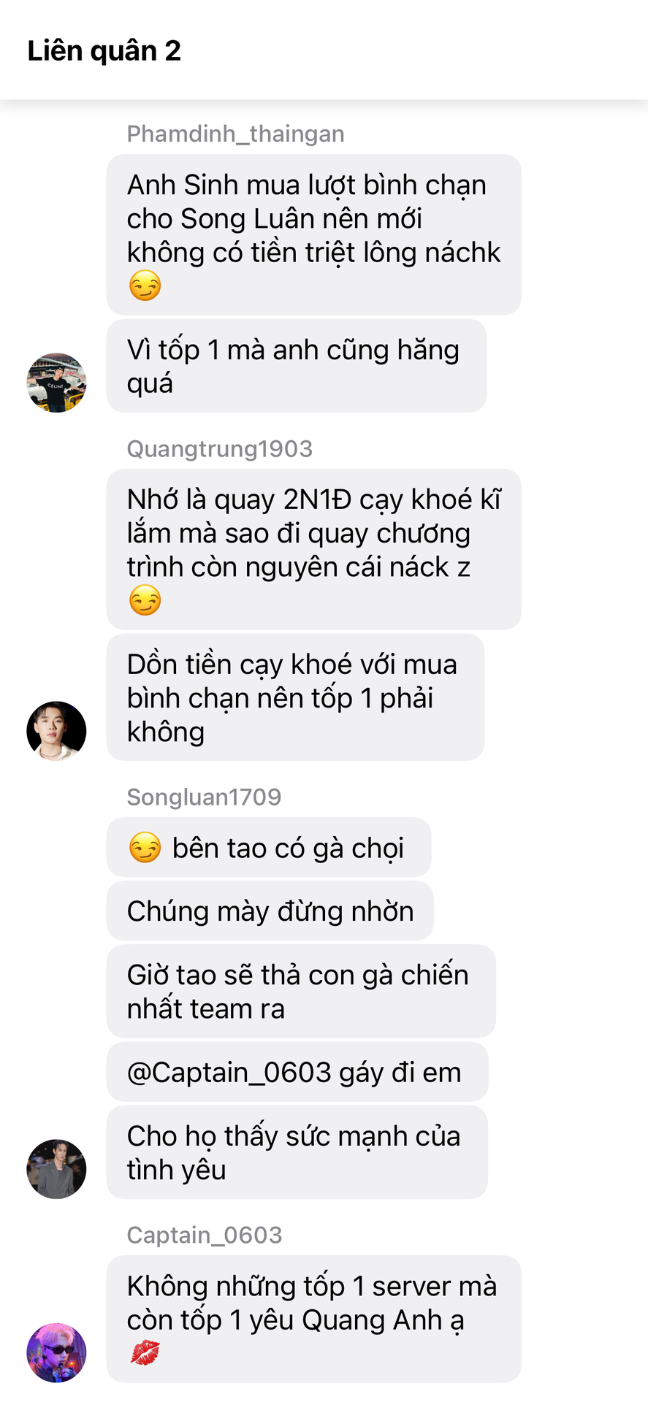The height and width of the screenshot is (1402, 648).
Task: Tap message 'Vì tốp 1 mà anh cũng hăng quá'
Action: point(297,366)
